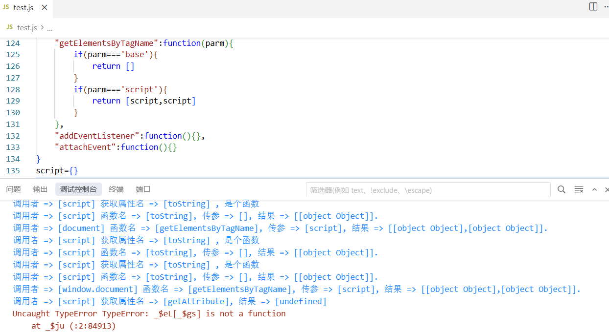Image resolution: width=609 pixels, height=332 pixels.
Task: Expand the breadcrumb ellipsis symbol list
Action: [49, 28]
